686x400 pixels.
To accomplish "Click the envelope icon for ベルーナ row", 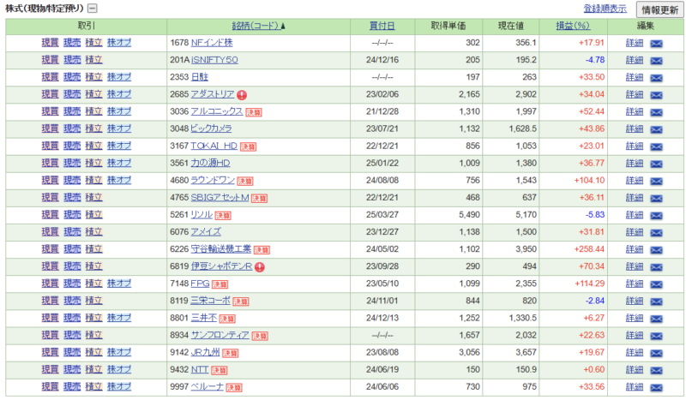I will 656,387.
